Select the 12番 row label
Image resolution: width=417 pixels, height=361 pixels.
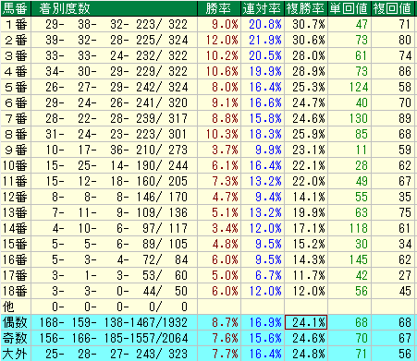(16, 197)
